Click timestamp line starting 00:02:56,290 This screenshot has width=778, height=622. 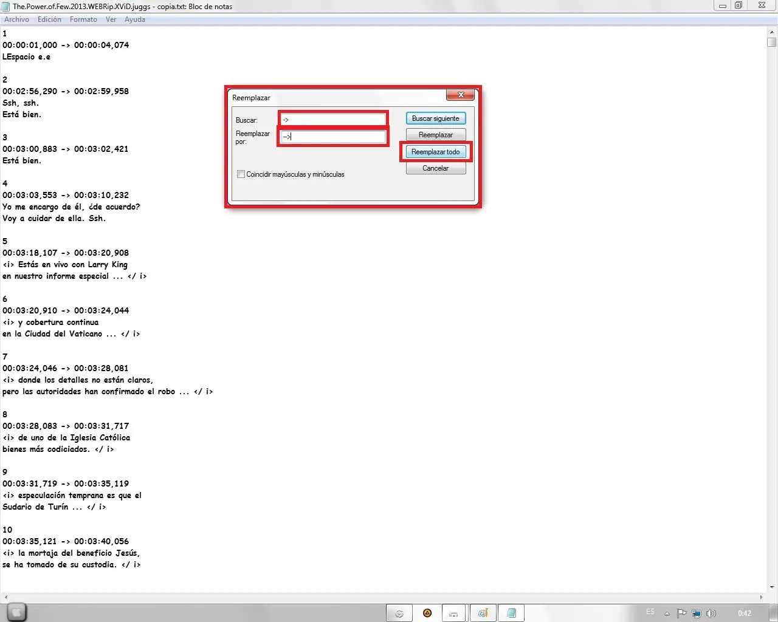[x=66, y=91]
